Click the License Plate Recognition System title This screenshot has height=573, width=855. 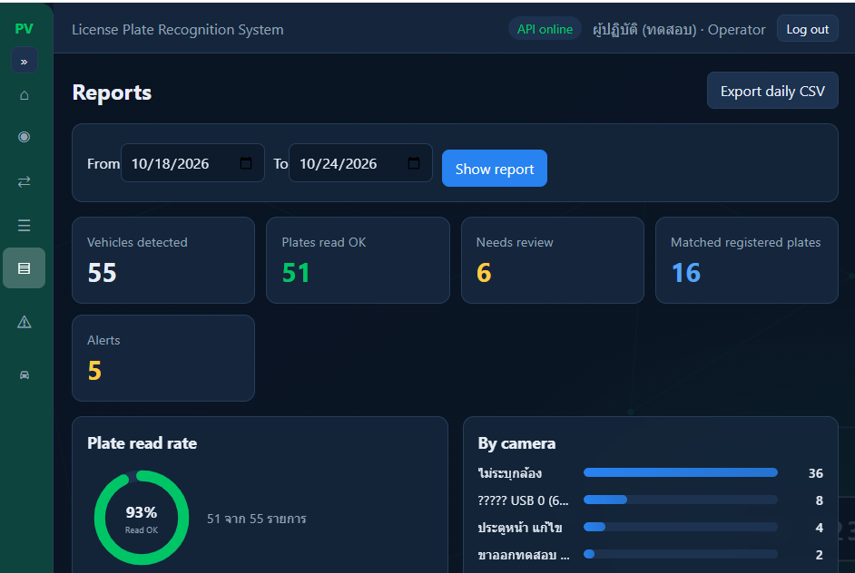[x=178, y=29]
